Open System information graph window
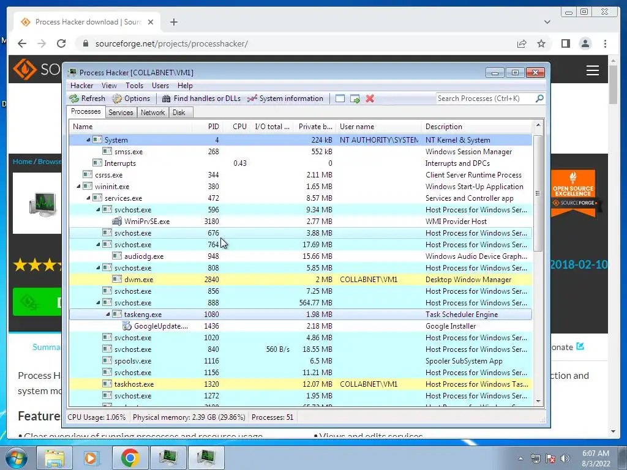 pos(285,99)
